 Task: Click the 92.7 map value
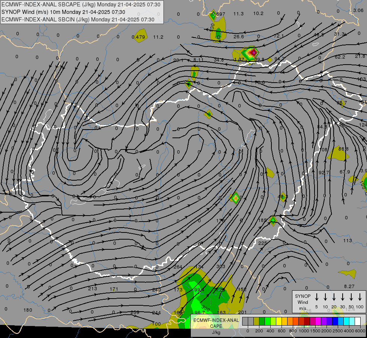324,173
